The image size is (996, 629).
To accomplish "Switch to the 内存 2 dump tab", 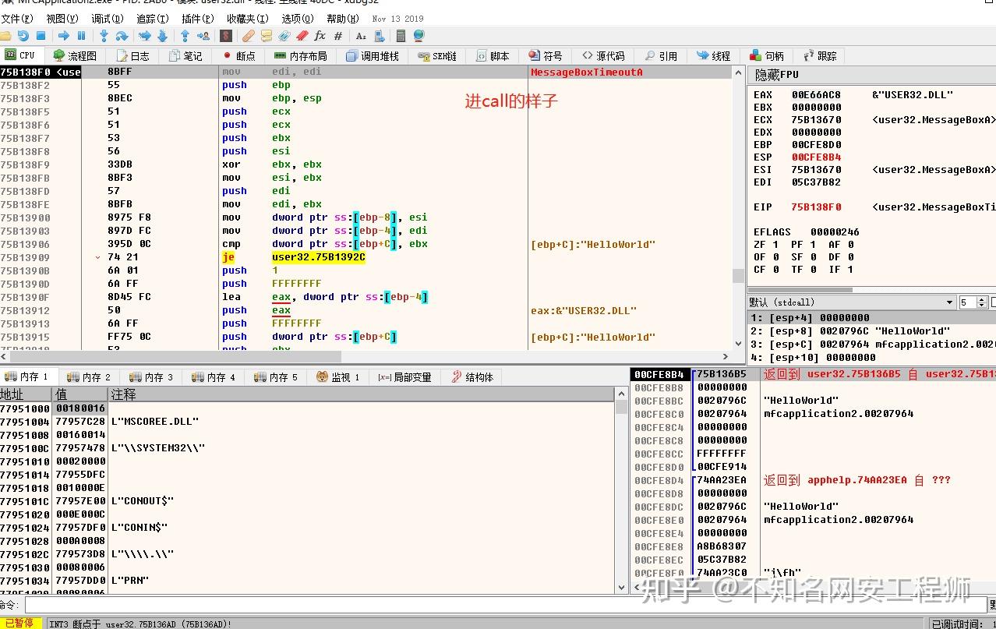I will click(90, 377).
